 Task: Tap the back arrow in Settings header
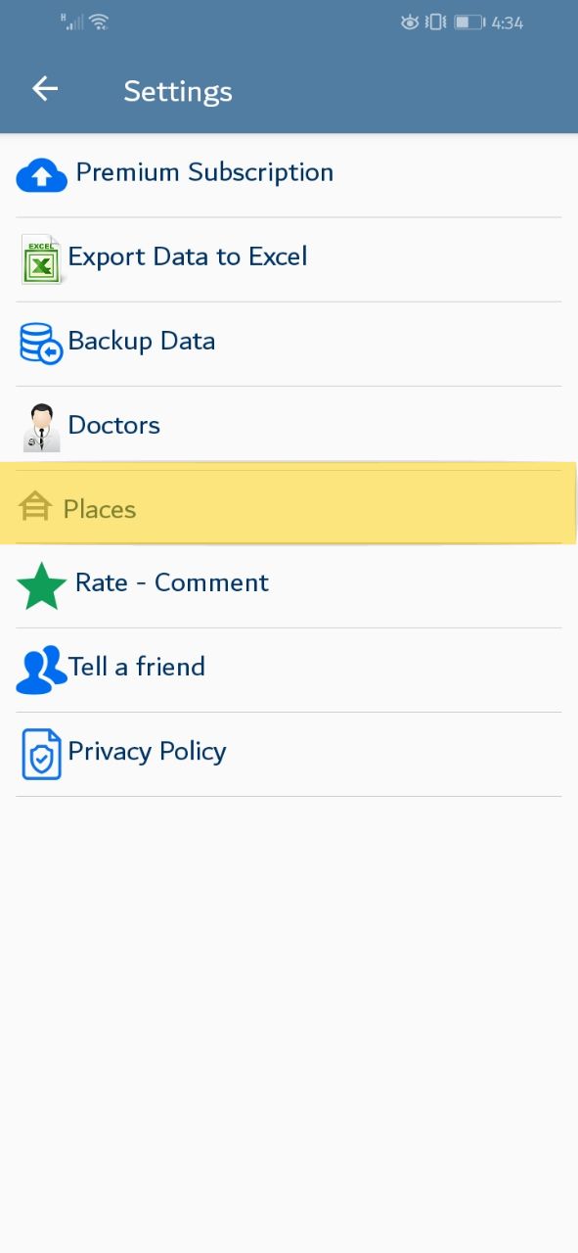click(45, 89)
